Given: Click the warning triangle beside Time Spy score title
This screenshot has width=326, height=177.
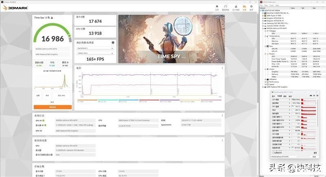Looking at the screenshot, I should [x=52, y=18].
